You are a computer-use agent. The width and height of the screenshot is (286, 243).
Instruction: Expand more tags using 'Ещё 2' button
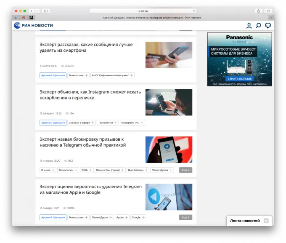(x=185, y=217)
